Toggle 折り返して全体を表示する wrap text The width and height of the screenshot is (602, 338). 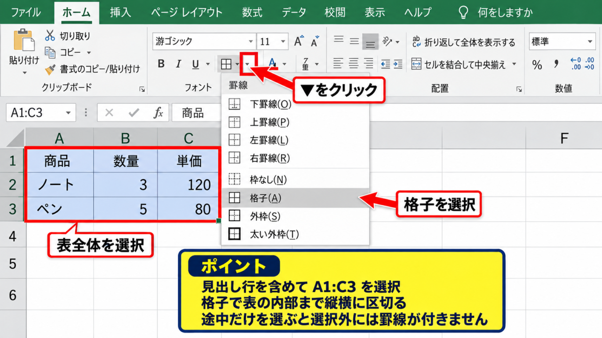[x=464, y=42]
